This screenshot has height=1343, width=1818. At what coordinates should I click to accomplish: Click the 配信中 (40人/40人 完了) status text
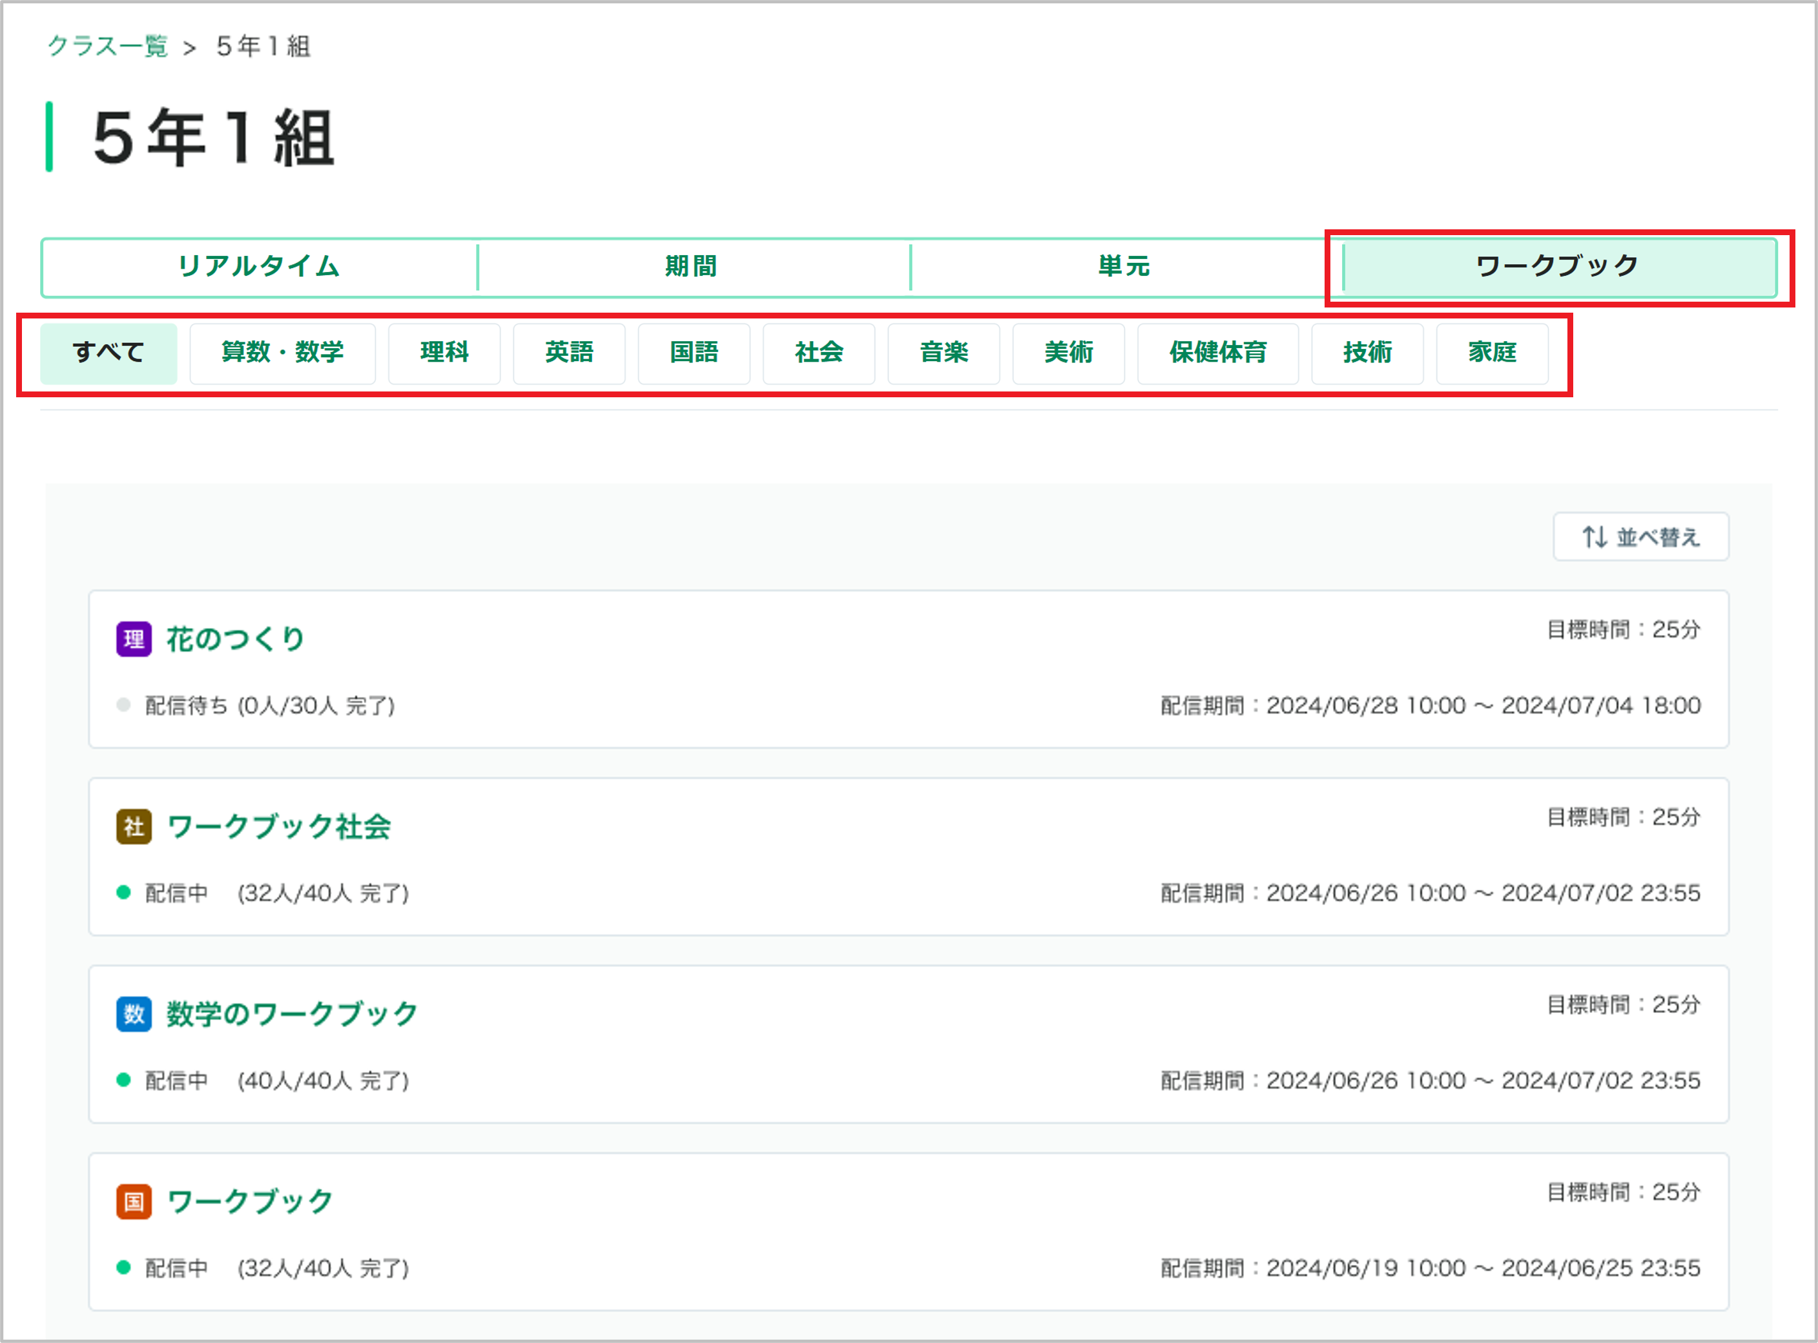(x=277, y=1081)
